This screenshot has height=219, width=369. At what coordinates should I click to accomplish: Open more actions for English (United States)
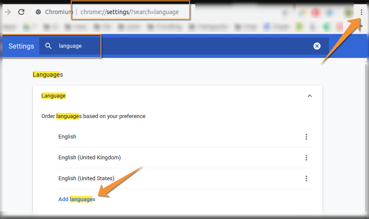[x=306, y=179]
